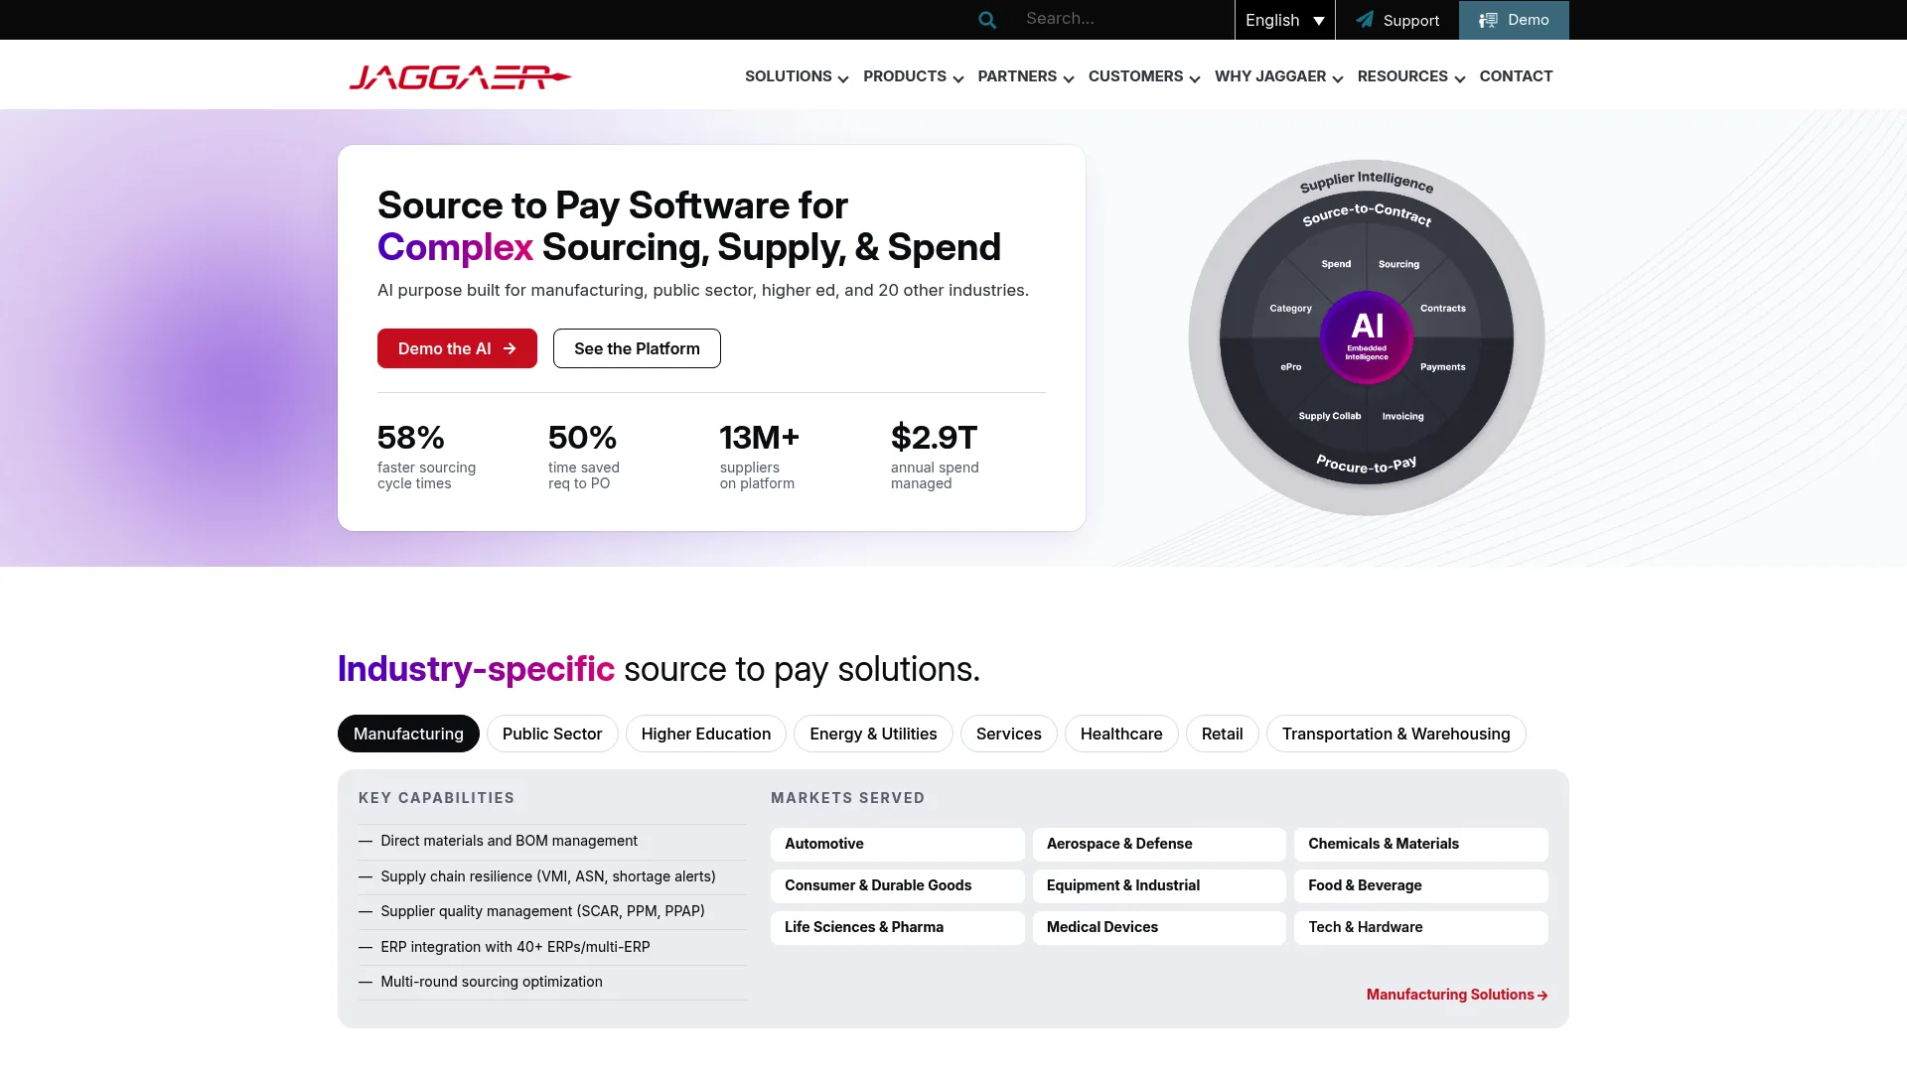Select the Healthcare tab

tap(1121, 734)
